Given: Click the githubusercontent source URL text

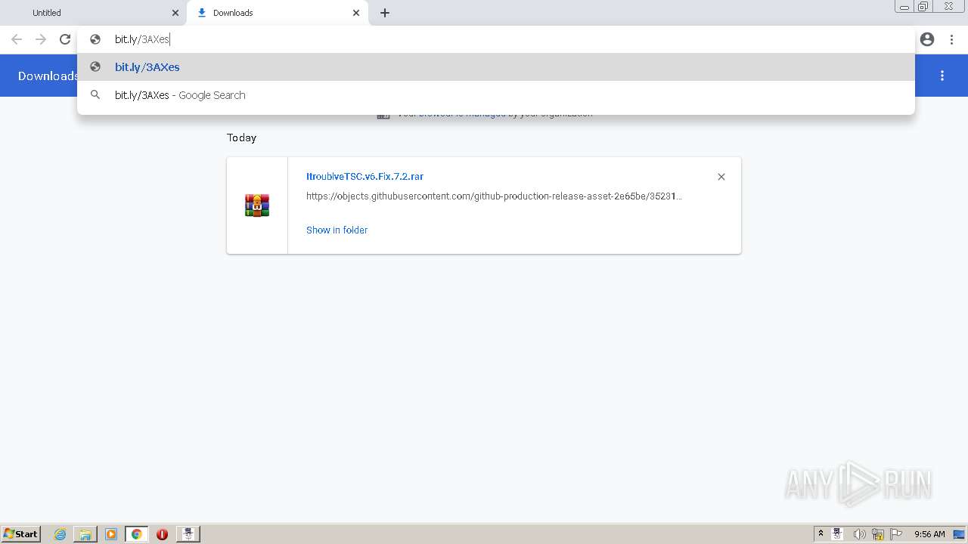Looking at the screenshot, I should [494, 196].
